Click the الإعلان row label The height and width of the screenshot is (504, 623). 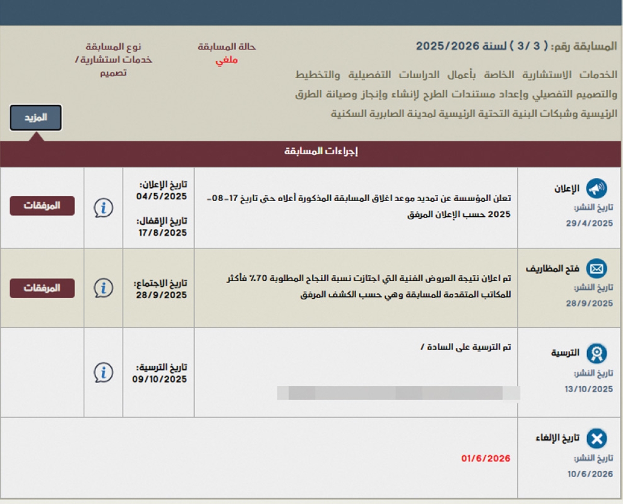[x=568, y=189]
